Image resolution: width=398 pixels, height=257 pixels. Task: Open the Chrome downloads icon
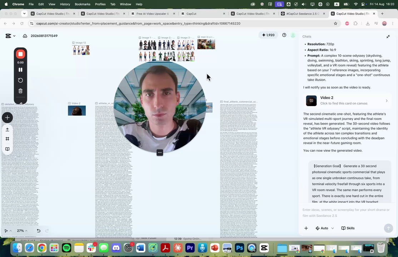pos(368,23)
